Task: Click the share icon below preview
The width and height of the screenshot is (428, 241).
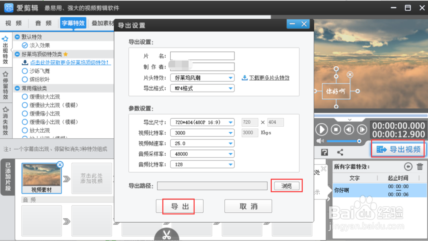Action: point(340,152)
